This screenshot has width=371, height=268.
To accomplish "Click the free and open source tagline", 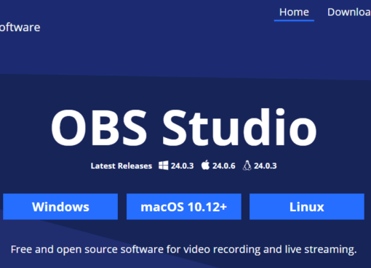I will click(184, 249).
